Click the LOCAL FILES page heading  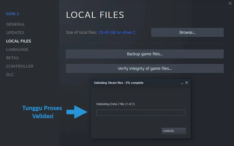(x=95, y=15)
